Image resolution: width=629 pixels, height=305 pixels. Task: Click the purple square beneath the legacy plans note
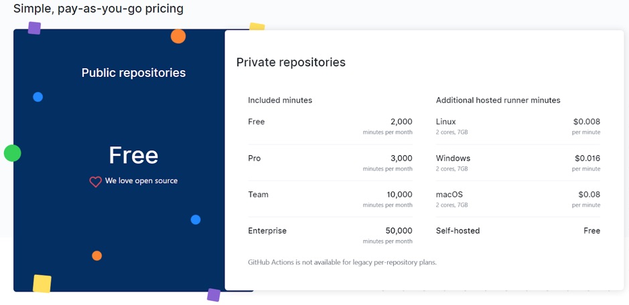click(x=214, y=294)
